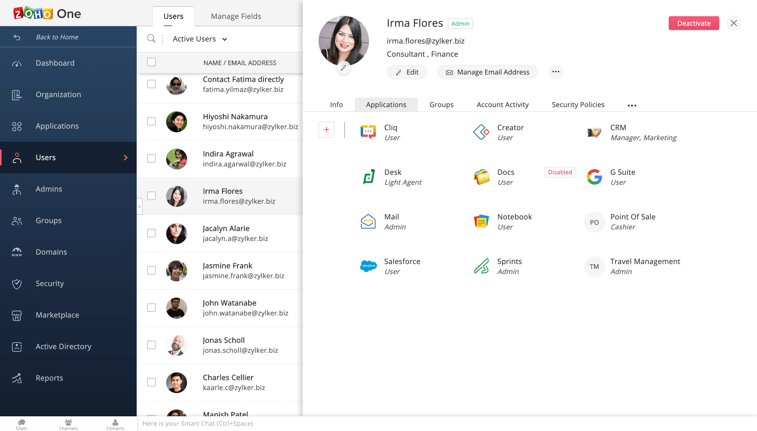Click the Deactivate button
The image size is (757, 431).
(694, 23)
